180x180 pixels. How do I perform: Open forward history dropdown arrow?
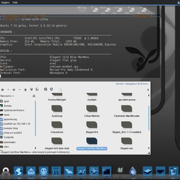point(20,90)
